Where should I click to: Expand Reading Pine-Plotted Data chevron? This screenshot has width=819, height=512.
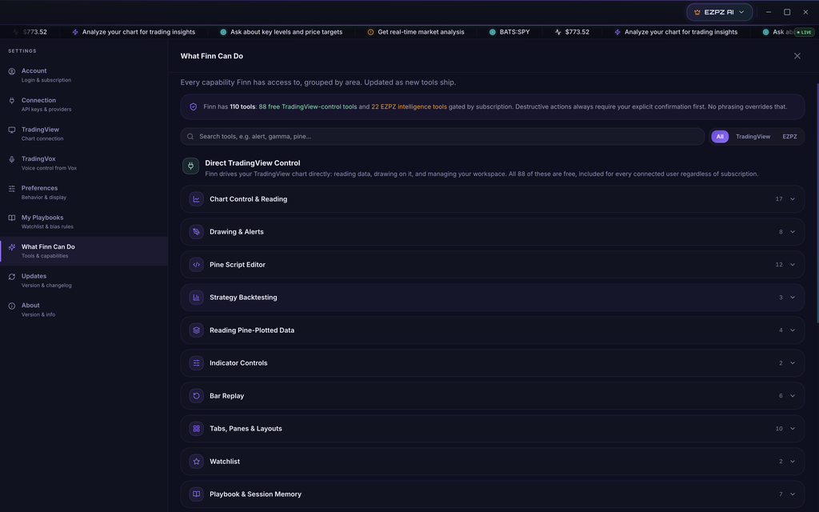pyautogui.click(x=793, y=330)
